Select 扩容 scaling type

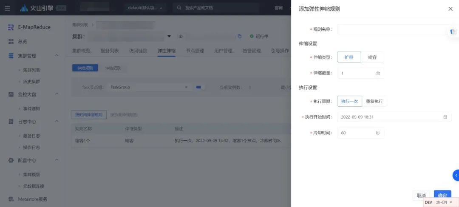349,57
